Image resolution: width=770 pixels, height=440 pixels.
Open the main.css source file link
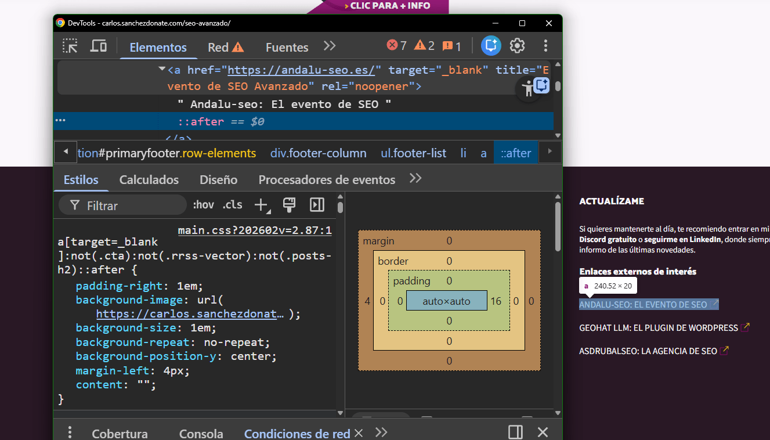[x=255, y=230]
